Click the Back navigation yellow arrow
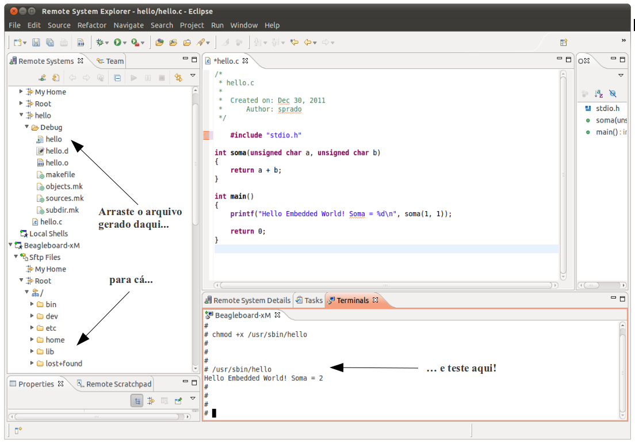Viewport: 635px width, 444px height. (x=308, y=43)
